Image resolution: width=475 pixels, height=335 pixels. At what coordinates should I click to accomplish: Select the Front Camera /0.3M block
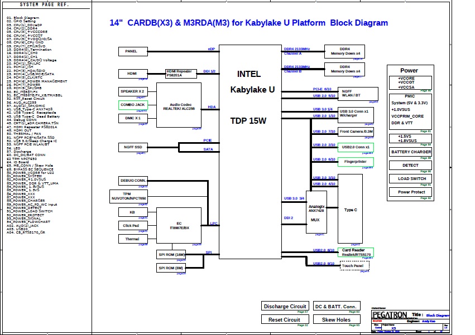click(x=356, y=132)
